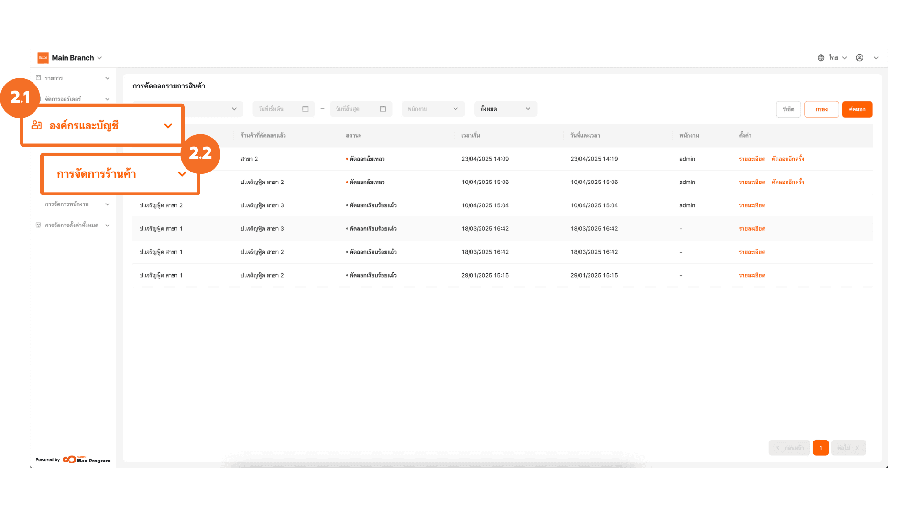918x516 pixels.
Task: Click the องค์กรและบัญชี people icon
Action: pyautogui.click(x=37, y=125)
